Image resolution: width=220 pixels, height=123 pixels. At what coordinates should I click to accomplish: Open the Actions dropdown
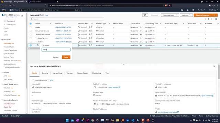pos(186,15)
